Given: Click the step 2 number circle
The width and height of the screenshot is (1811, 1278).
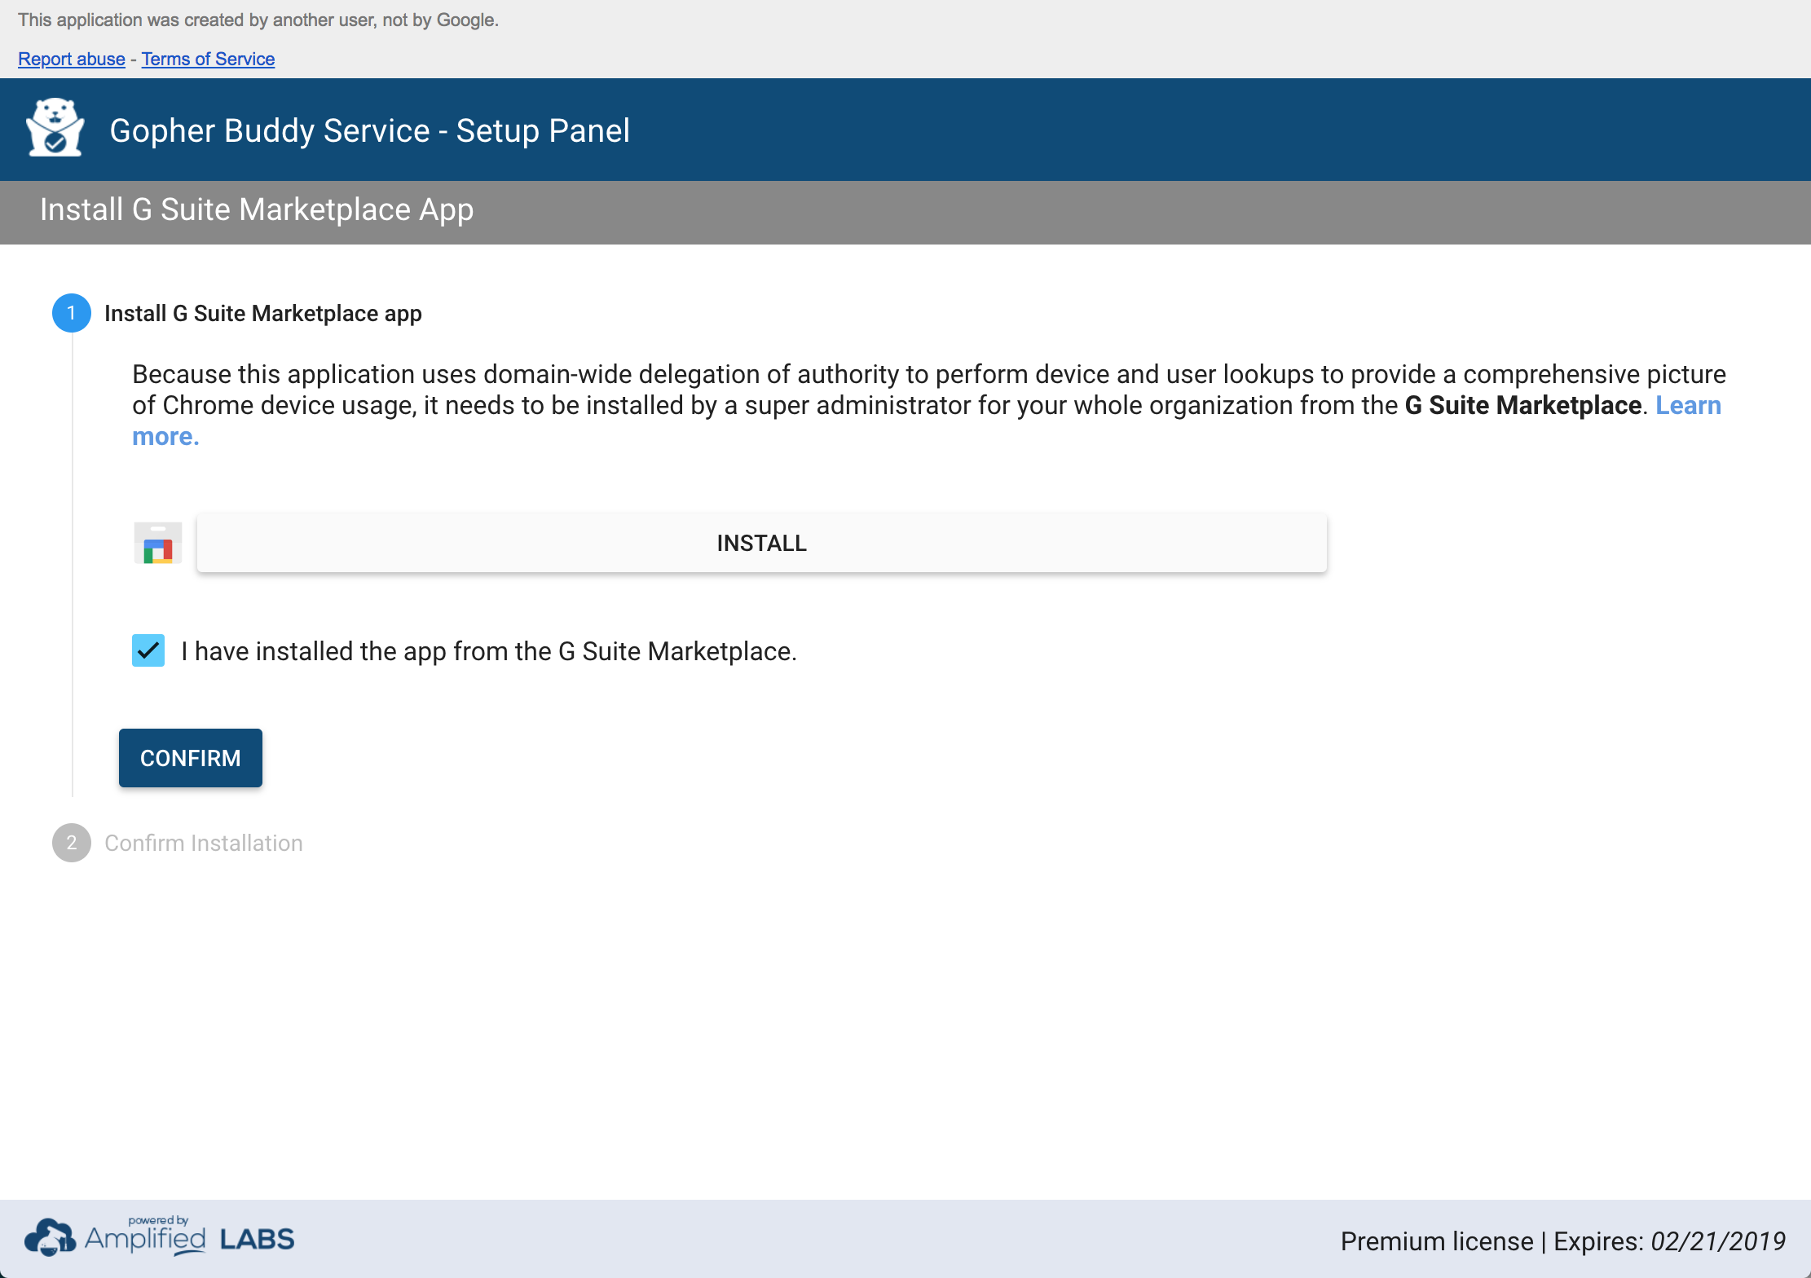Looking at the screenshot, I should pyautogui.click(x=72, y=843).
